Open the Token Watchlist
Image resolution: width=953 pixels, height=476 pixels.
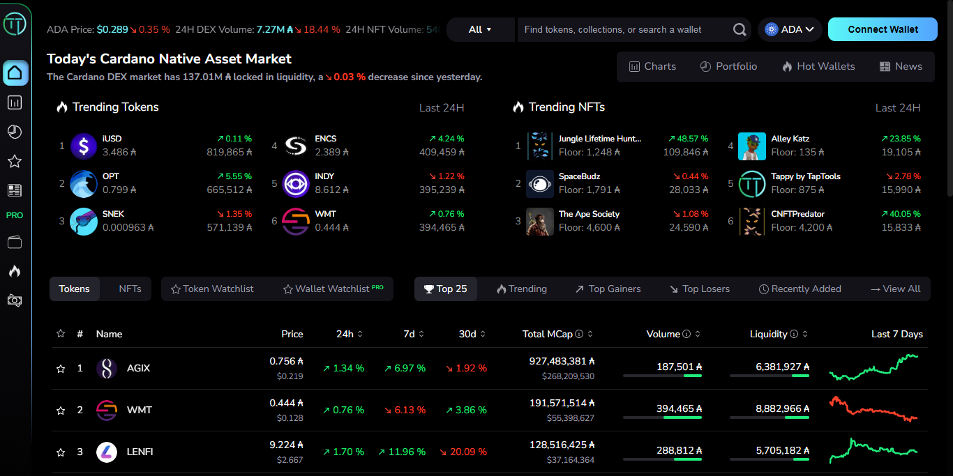212,289
